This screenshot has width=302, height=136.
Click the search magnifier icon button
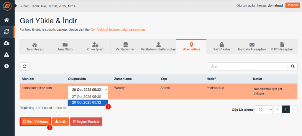tap(293, 67)
